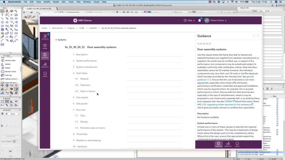This screenshot has width=285, height=160.
Task: Go to Projects breadcrumb
Action: point(71,28)
